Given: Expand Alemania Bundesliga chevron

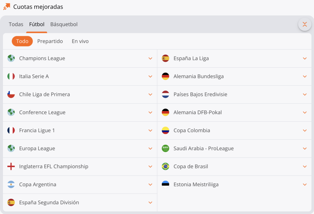Looking at the screenshot, I should [x=304, y=77].
